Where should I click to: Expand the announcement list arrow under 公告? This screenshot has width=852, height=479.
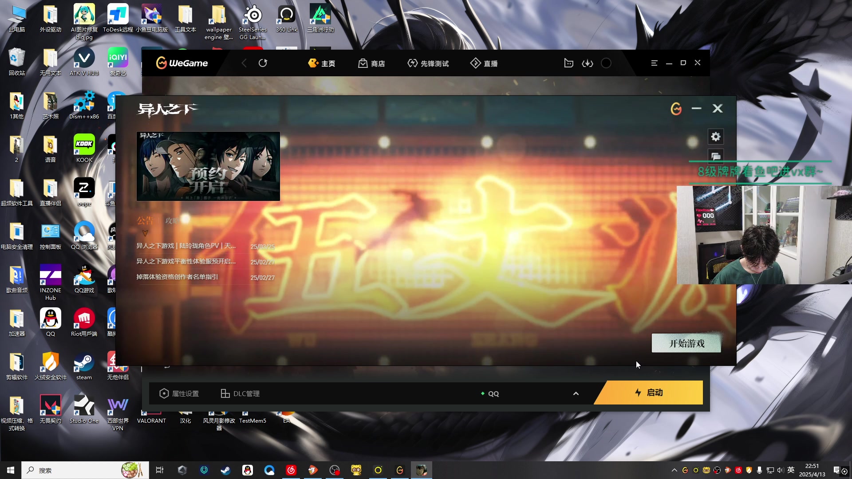[x=145, y=233]
